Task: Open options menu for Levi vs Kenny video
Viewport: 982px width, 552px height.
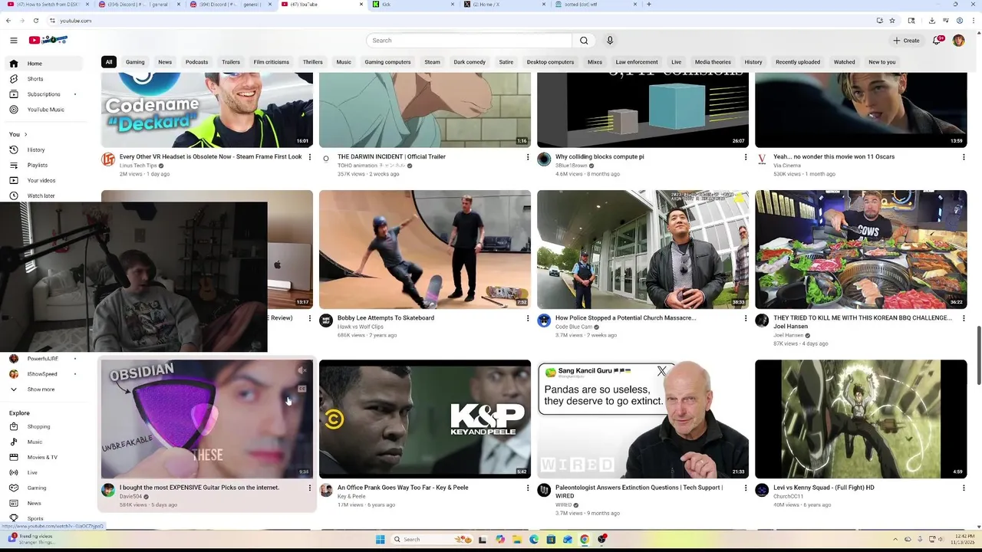Action: (x=964, y=488)
